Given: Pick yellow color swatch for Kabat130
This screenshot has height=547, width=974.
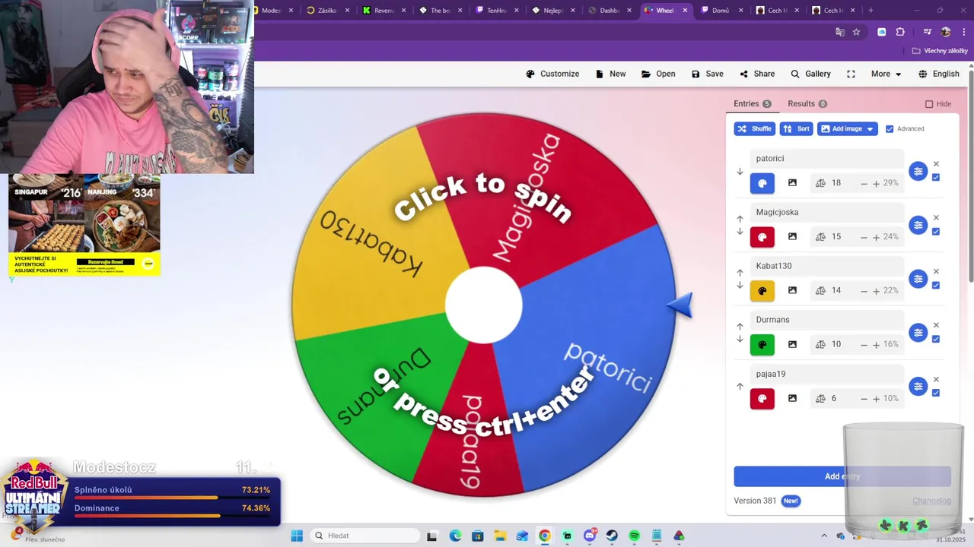Looking at the screenshot, I should 762,291.
